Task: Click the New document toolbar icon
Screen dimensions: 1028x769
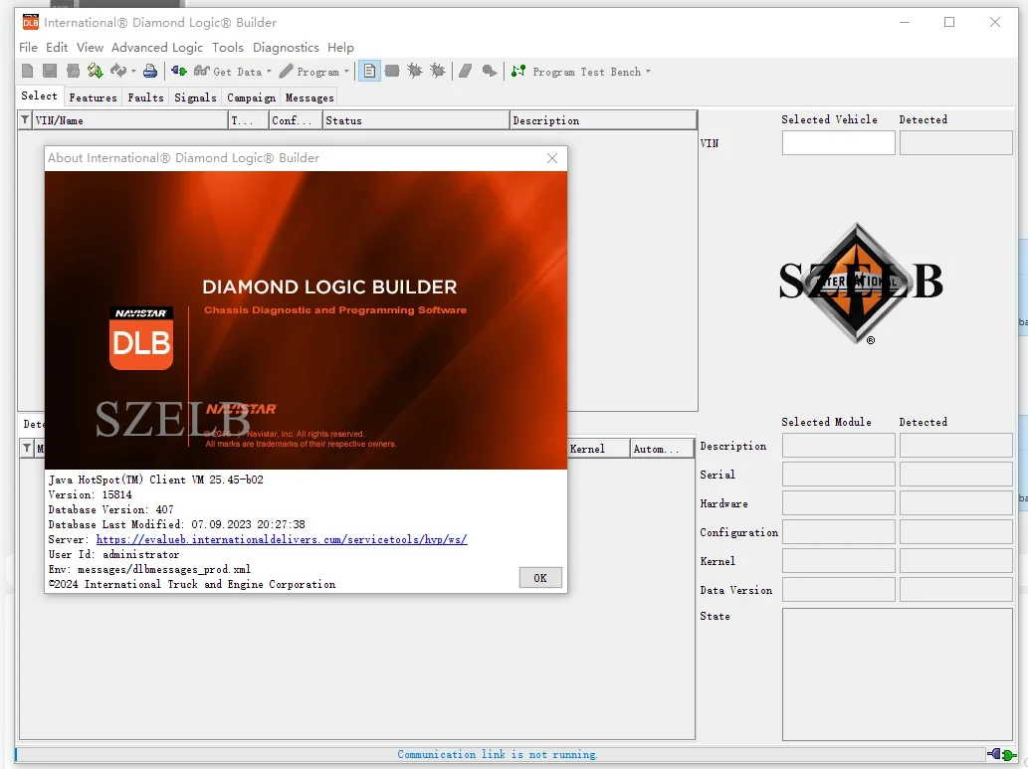Action: click(x=27, y=71)
